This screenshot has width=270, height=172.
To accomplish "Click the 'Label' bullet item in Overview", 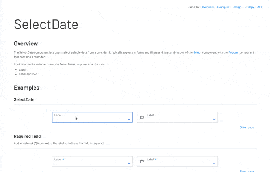I will (x=22, y=69).
